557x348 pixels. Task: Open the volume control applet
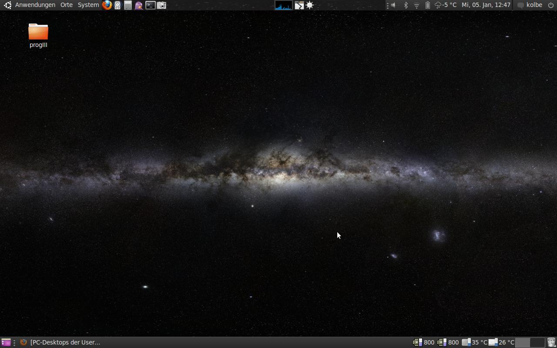393,5
